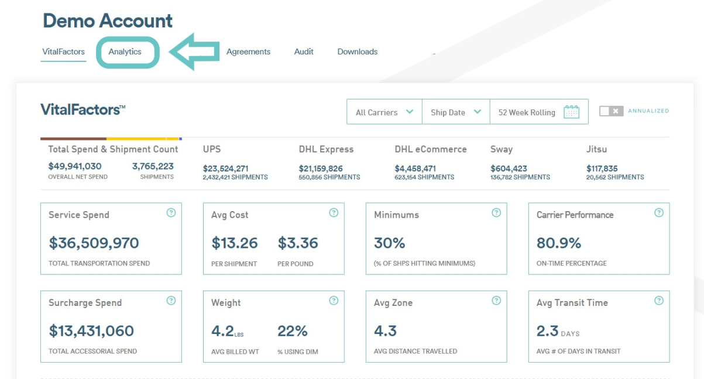The height and width of the screenshot is (379, 704).
Task: Select the VitalFactors tab
Action: coord(63,52)
